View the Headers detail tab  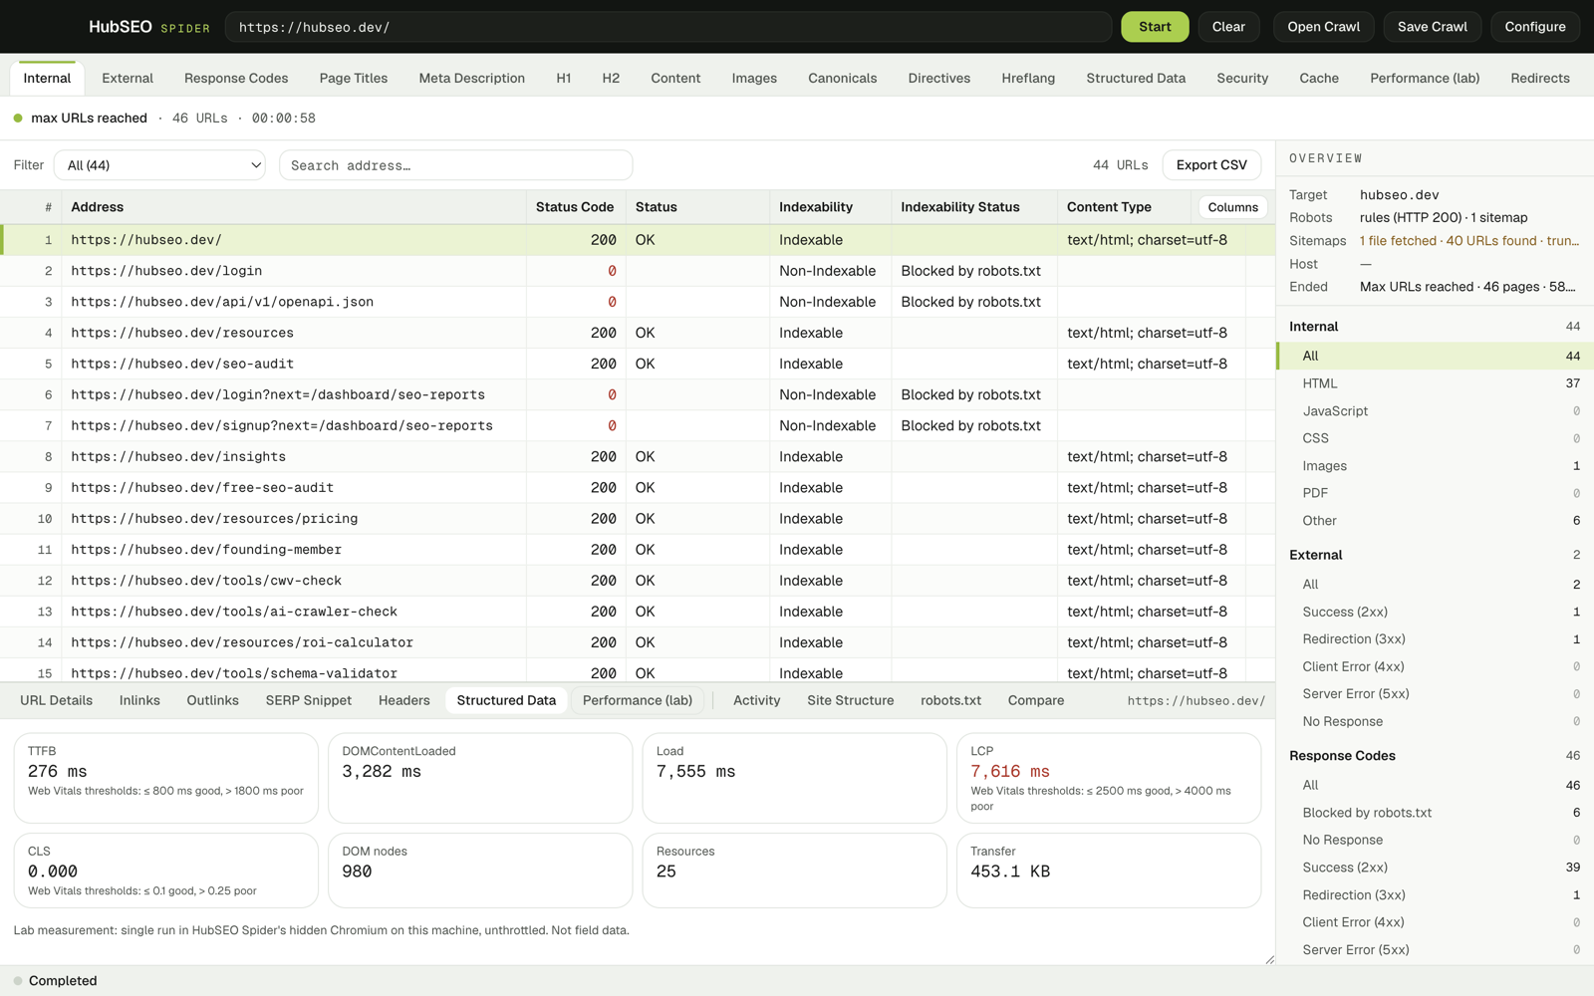pos(403,700)
